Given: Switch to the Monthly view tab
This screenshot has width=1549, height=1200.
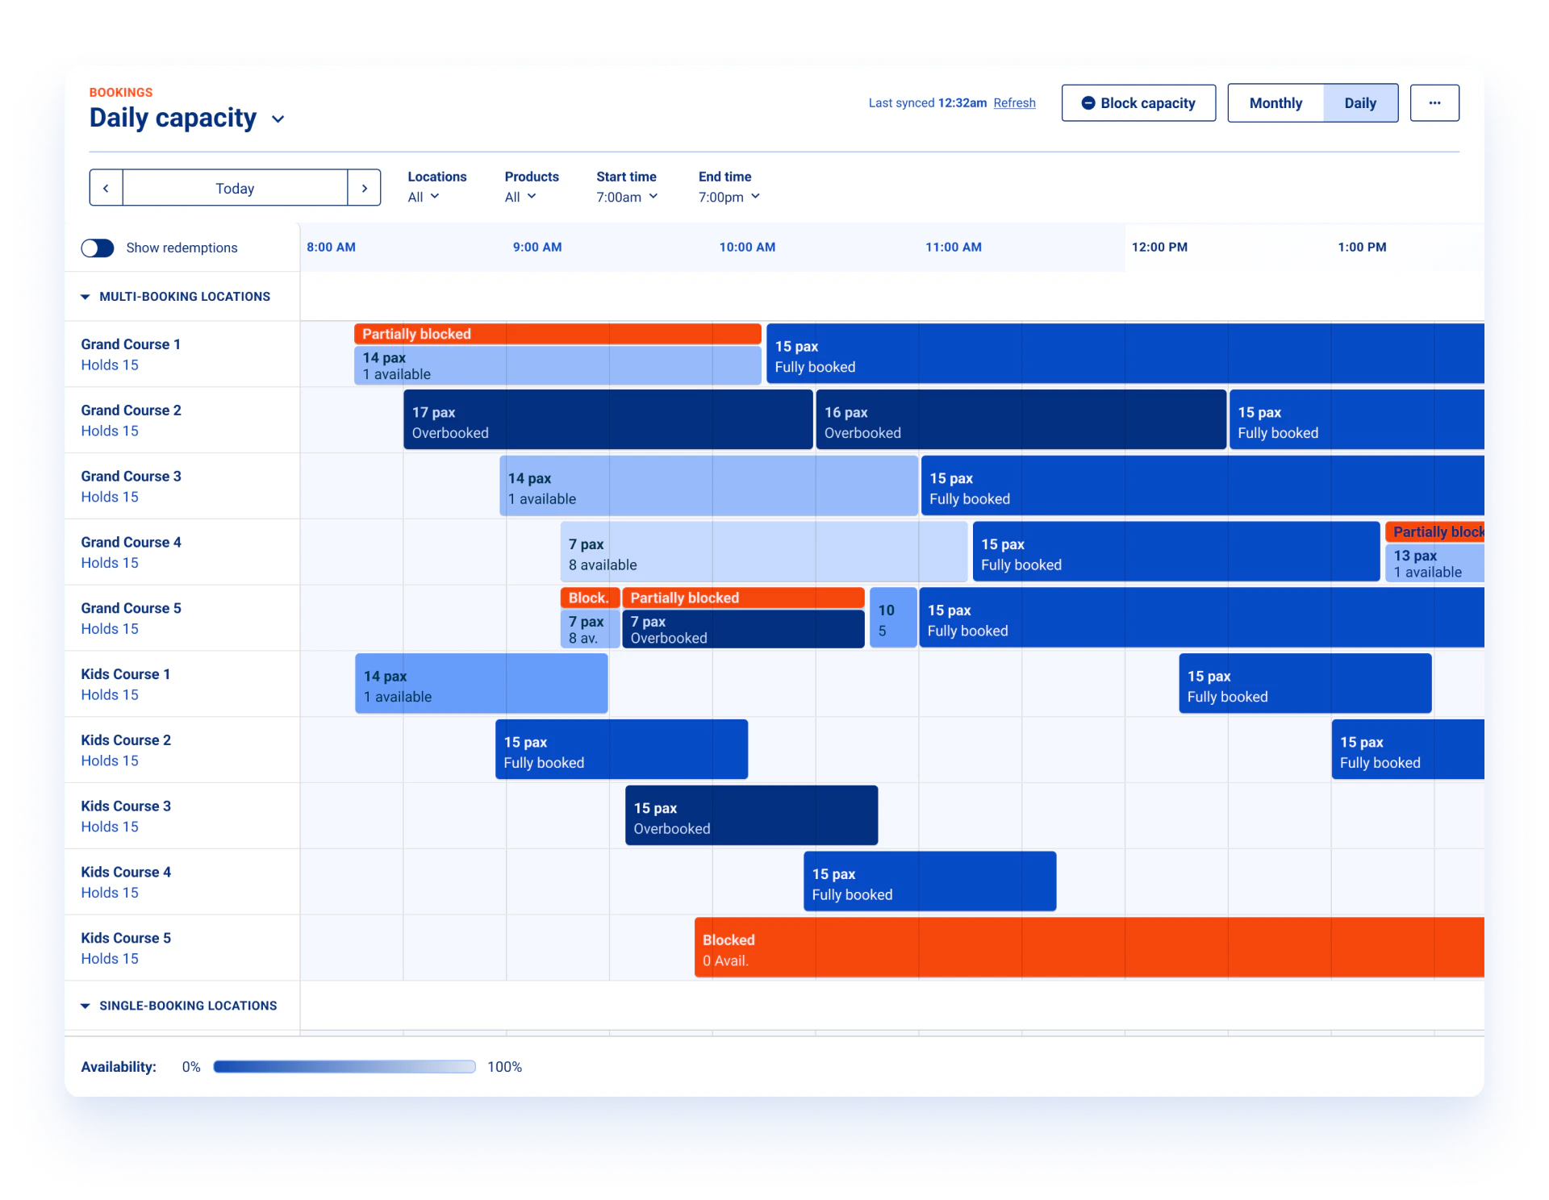Looking at the screenshot, I should click(1276, 103).
